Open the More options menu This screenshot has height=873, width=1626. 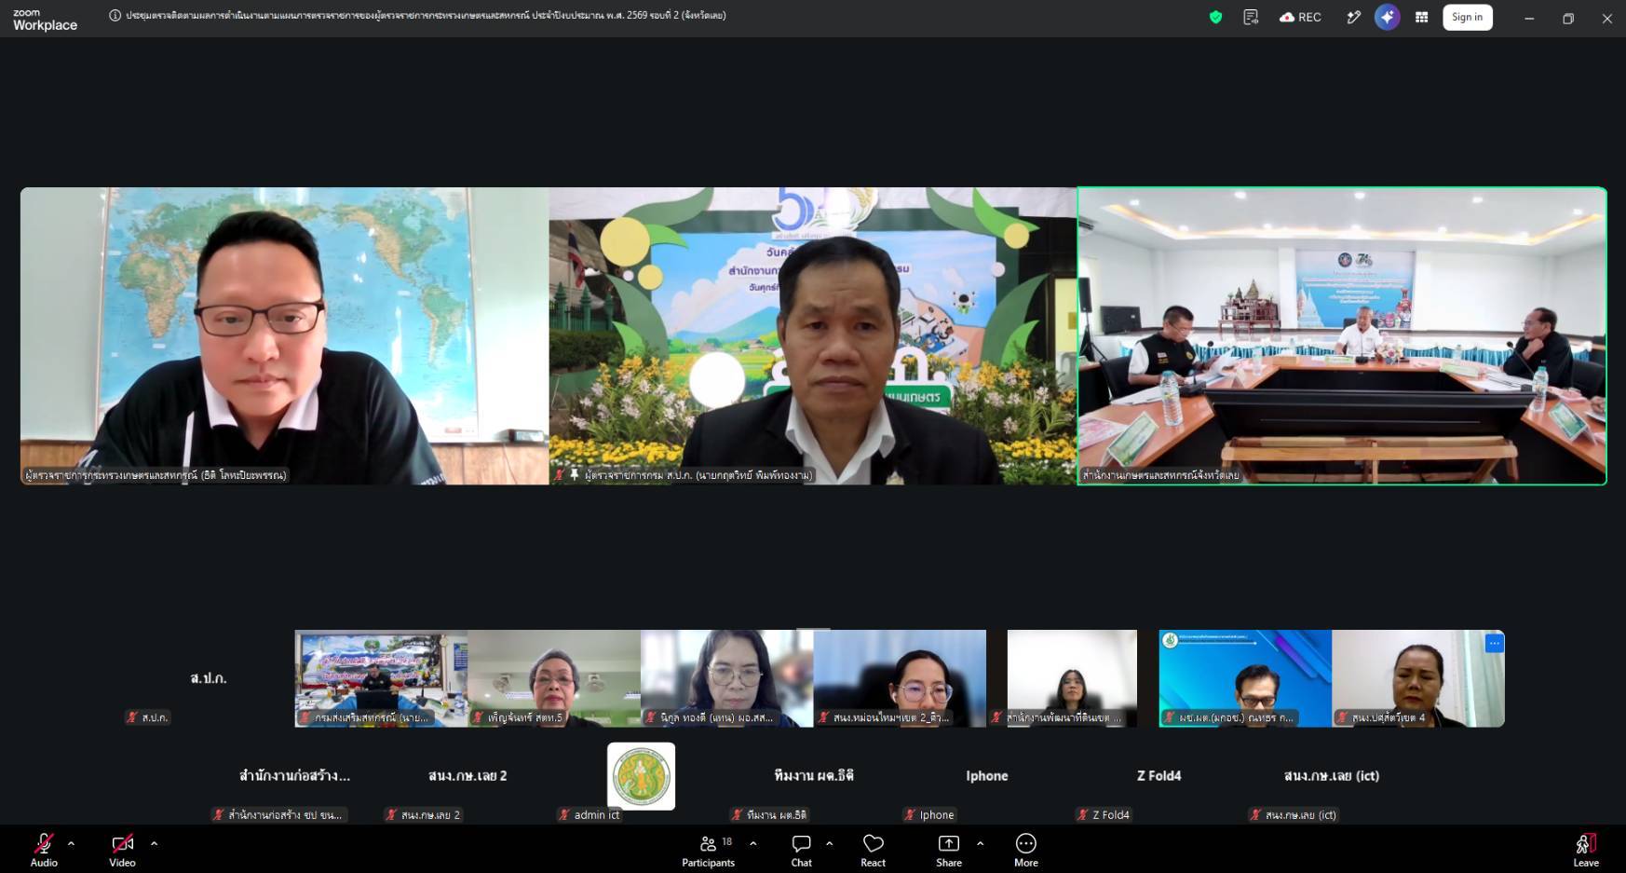pos(1025,850)
